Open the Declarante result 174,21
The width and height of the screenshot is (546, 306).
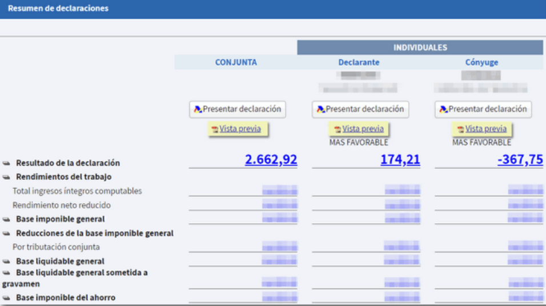(400, 160)
